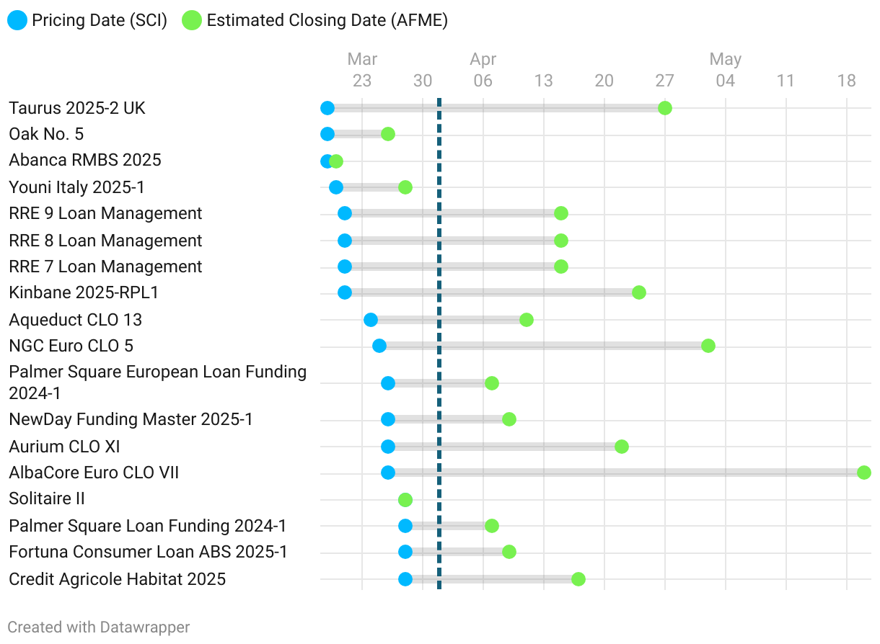The width and height of the screenshot is (880, 644).
Task: Click the 'Pricing Date (SCI)' legend label
Action: tap(100, 21)
